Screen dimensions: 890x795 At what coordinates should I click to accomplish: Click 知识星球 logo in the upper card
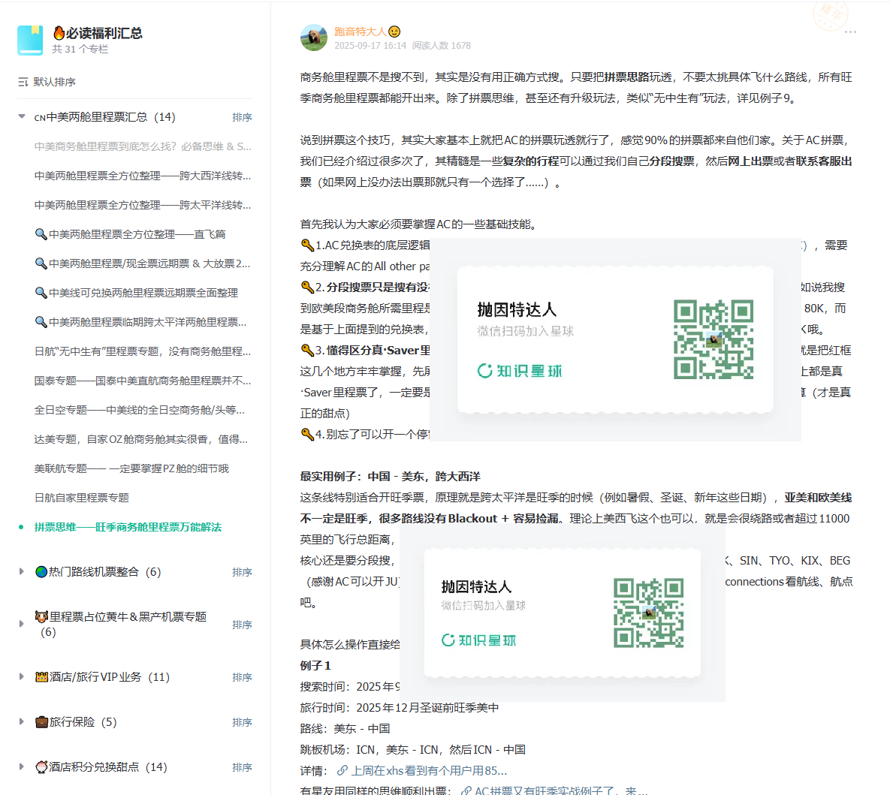pyautogui.click(x=520, y=371)
